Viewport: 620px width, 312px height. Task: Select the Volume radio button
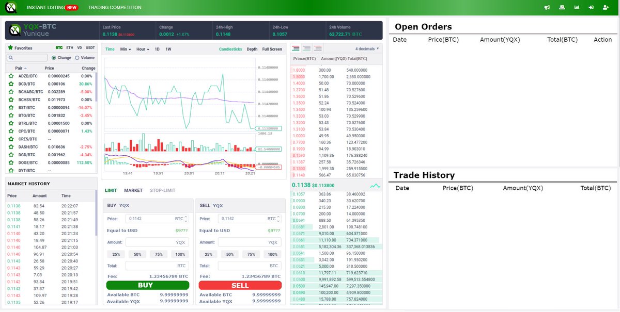(x=77, y=58)
